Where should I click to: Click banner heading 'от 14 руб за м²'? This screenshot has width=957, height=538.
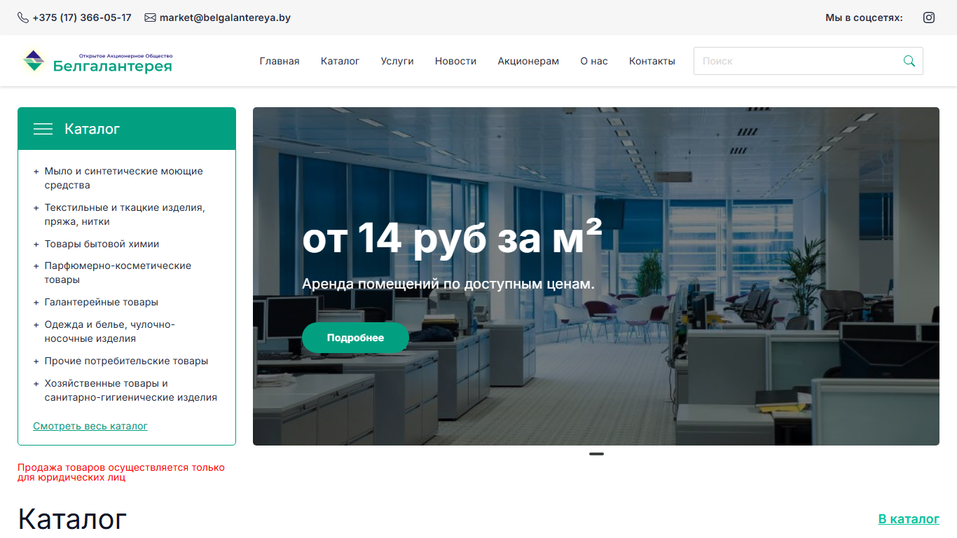pos(452,237)
